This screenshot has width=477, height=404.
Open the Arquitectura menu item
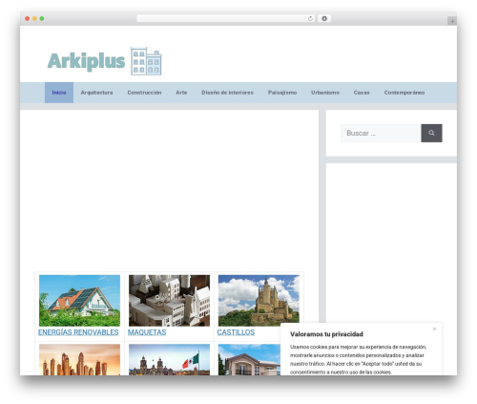pyautogui.click(x=96, y=93)
